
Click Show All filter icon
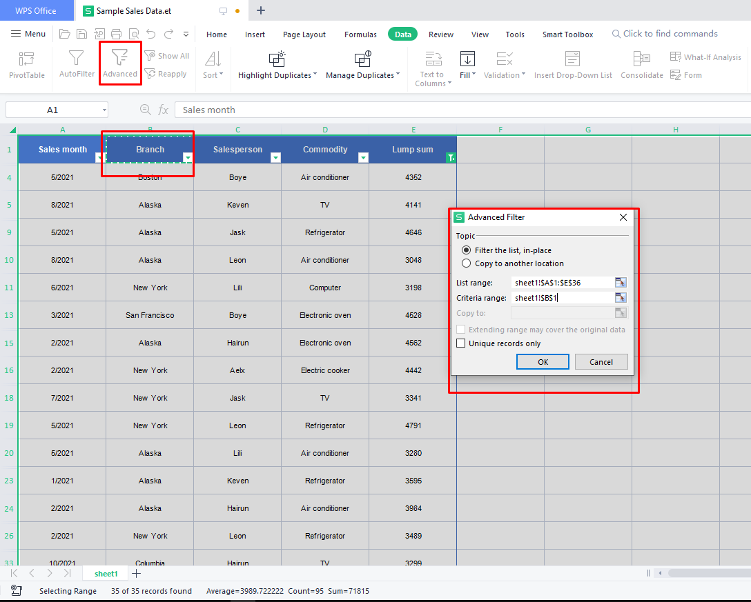pos(150,55)
